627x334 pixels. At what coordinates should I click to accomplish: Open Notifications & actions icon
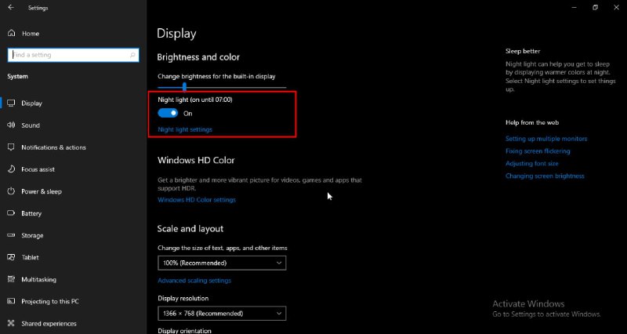[11, 147]
